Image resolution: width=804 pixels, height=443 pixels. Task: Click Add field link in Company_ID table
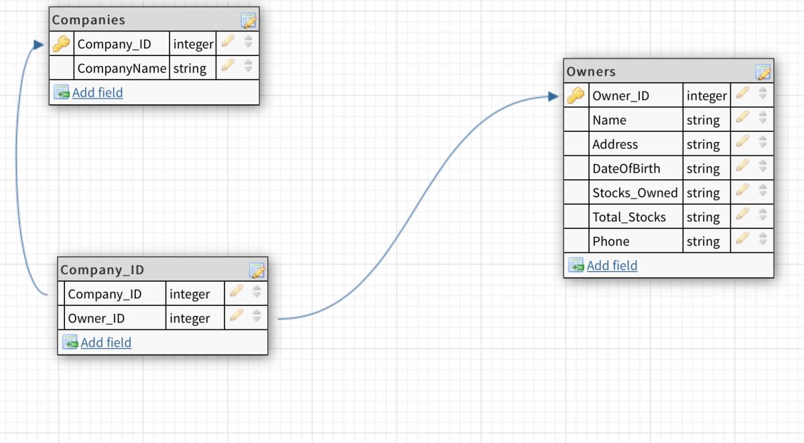pyautogui.click(x=107, y=342)
